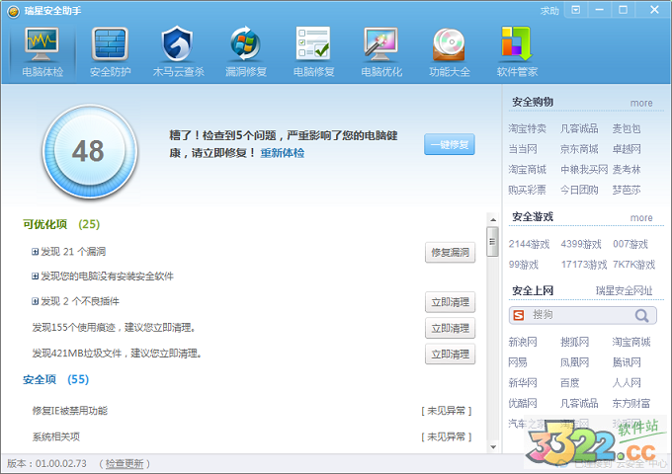672x474 pixels.
Task: Open the 2144游戏 link
Action: tap(529, 244)
